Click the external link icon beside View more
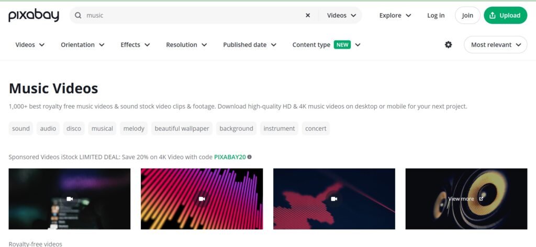 481,199
